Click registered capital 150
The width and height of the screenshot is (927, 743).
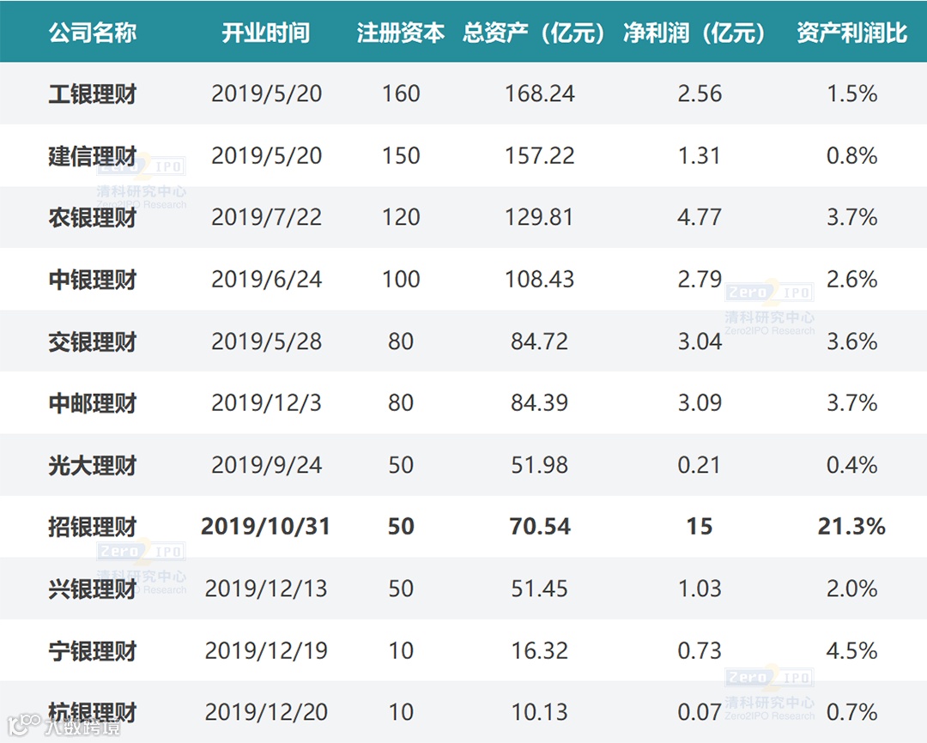coord(401,156)
